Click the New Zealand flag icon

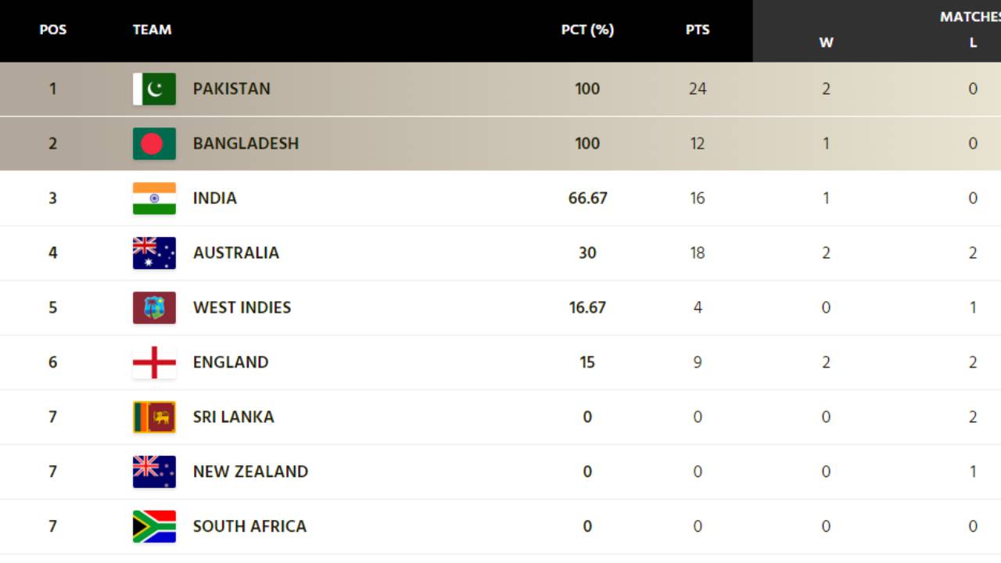[154, 472]
